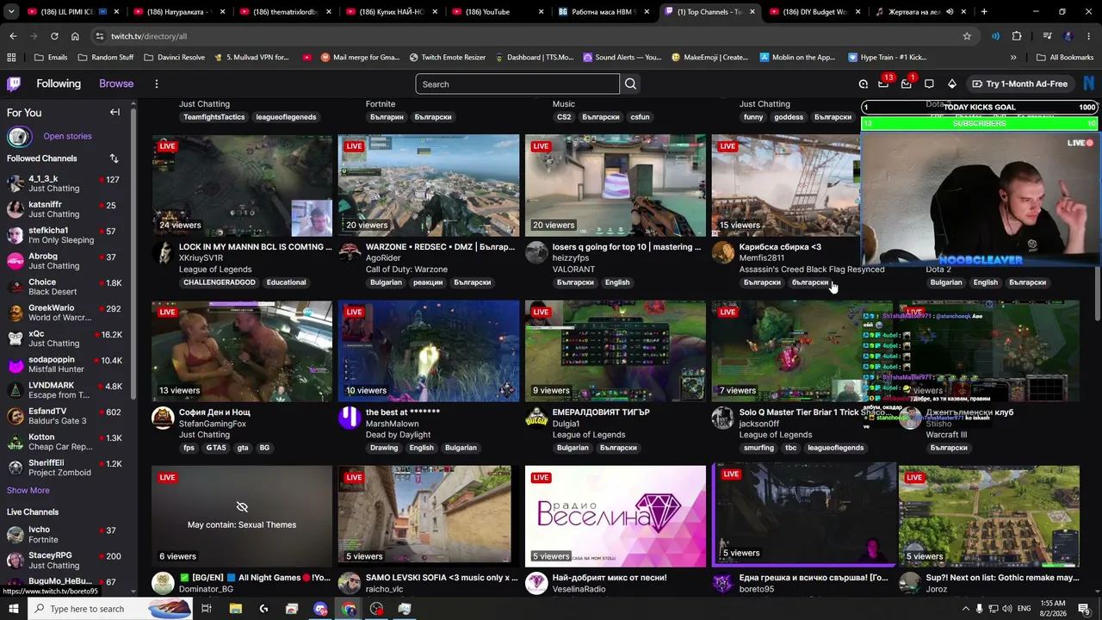
Task: Open Kotton channel in the sidebar
Action: pyautogui.click(x=65, y=442)
